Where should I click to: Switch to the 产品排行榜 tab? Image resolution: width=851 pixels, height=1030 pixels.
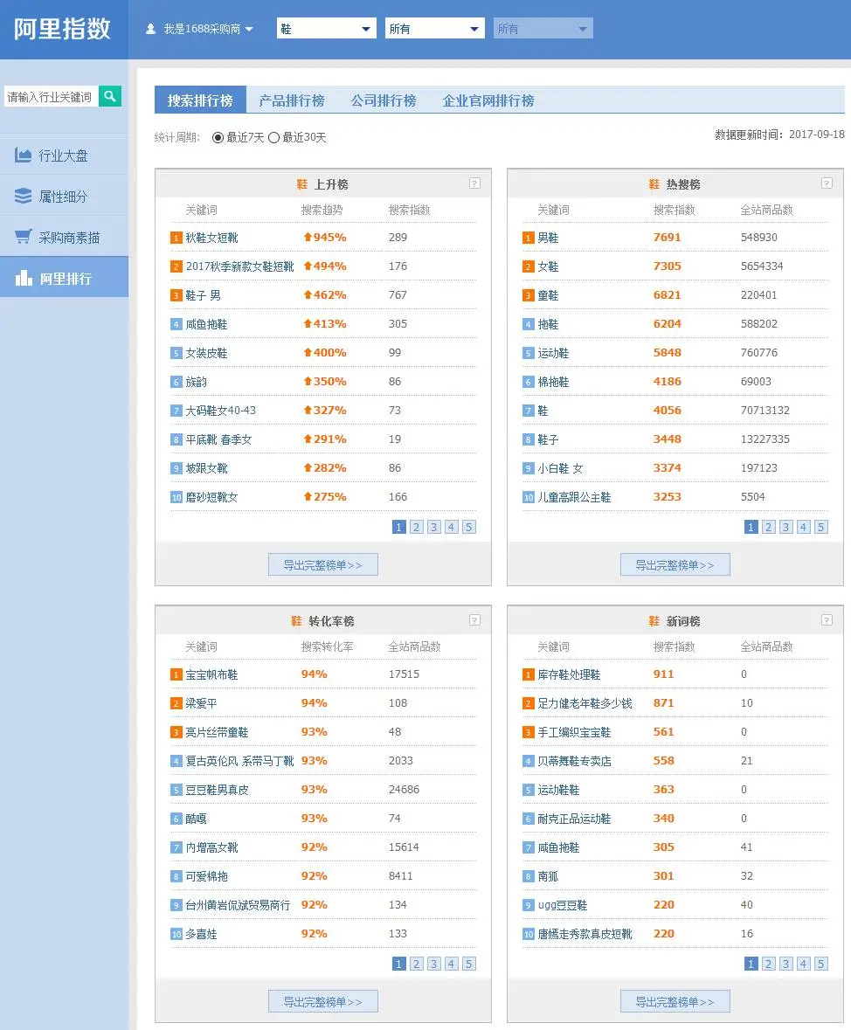coord(291,100)
